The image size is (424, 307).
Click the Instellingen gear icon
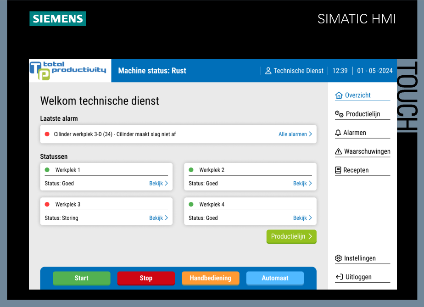[x=339, y=258]
